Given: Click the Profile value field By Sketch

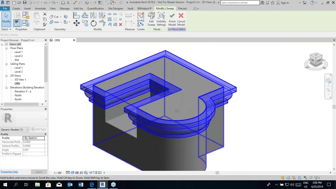Looking at the screenshot, I should (34, 138).
